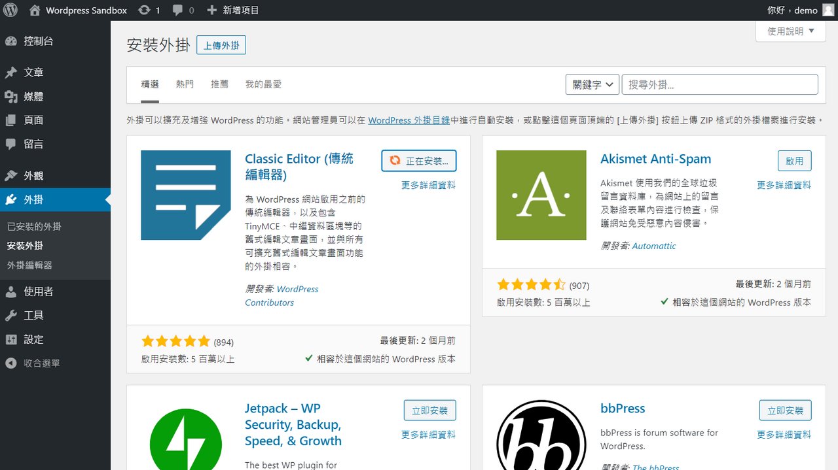
Task: Open the WordPress 外掛目錄 link
Action: (x=409, y=120)
